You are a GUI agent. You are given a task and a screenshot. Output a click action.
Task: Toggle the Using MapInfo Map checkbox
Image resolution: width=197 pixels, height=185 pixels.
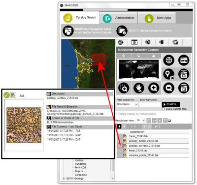point(163,109)
